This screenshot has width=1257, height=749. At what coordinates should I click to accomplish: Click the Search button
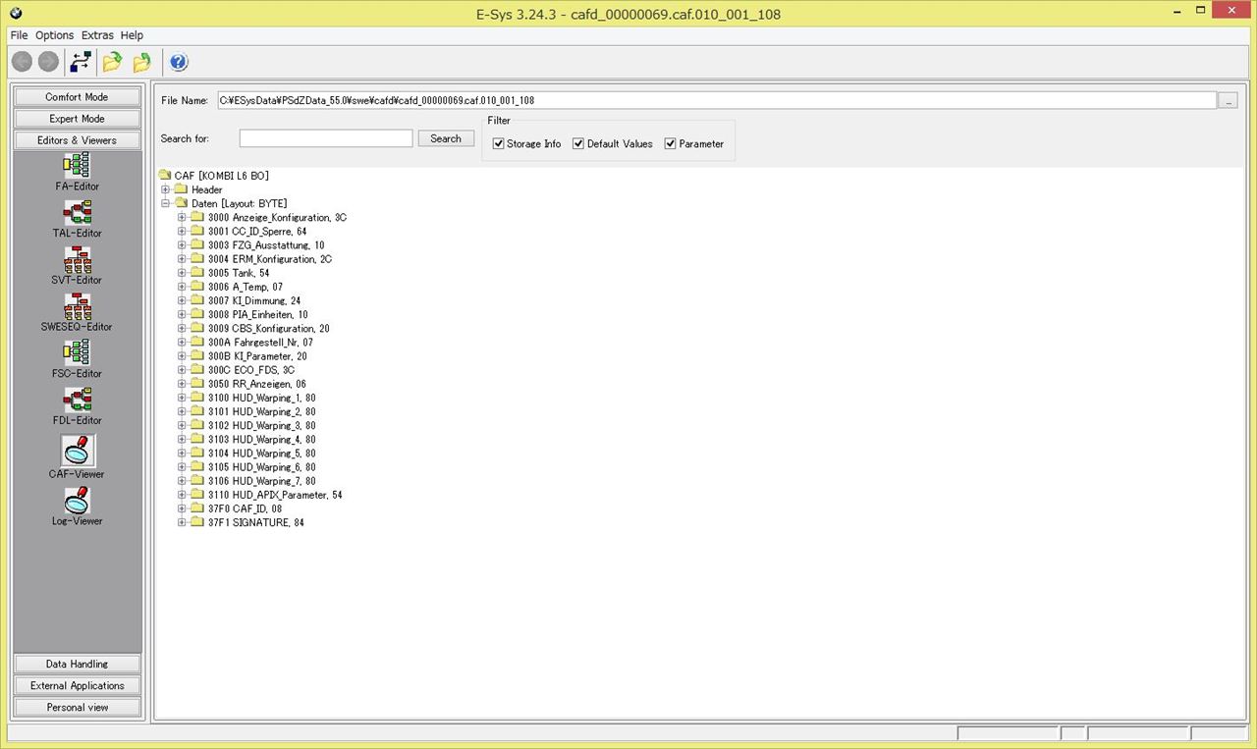point(446,138)
